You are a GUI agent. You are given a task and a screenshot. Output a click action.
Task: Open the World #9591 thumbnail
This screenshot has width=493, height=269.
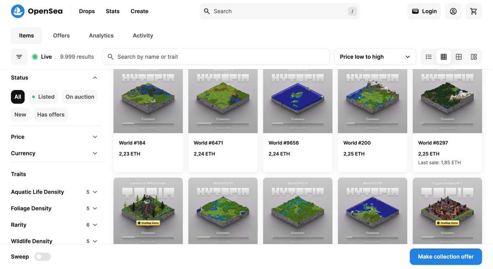[x=223, y=211]
